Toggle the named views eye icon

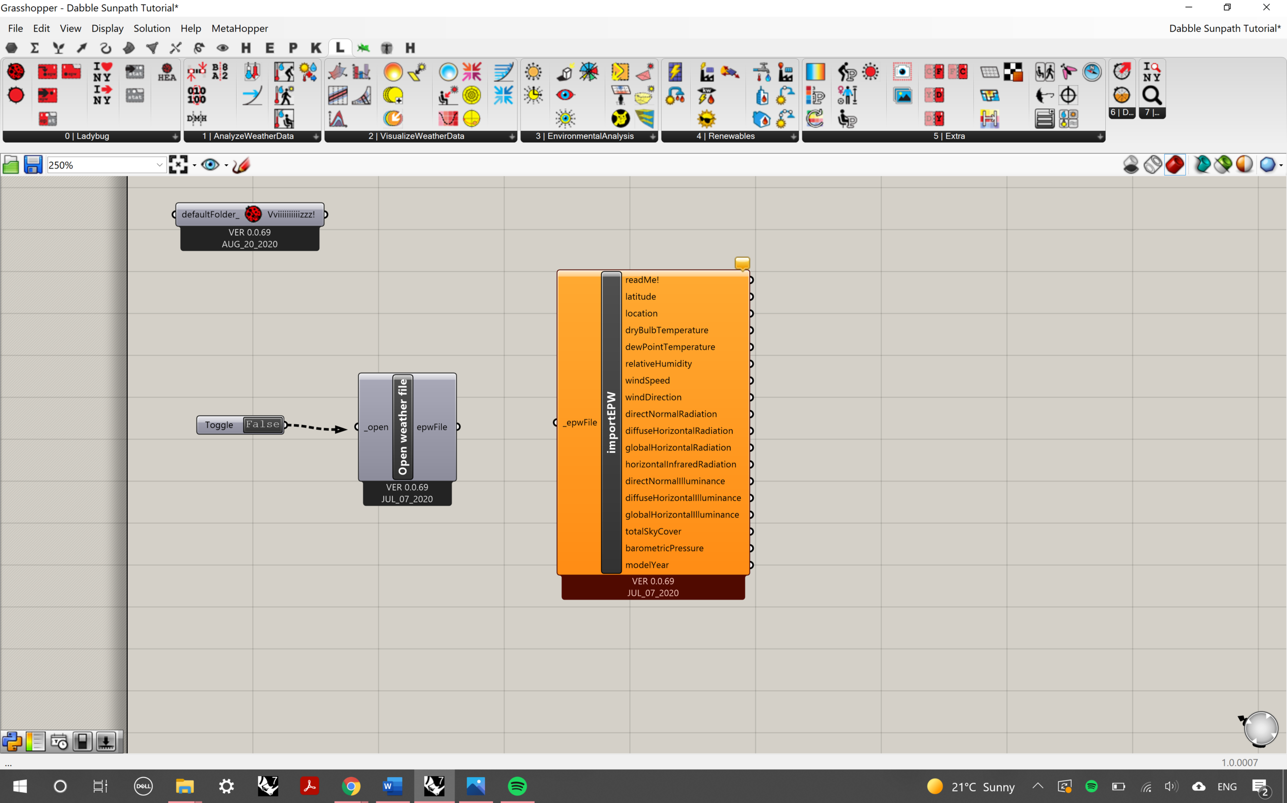point(210,165)
